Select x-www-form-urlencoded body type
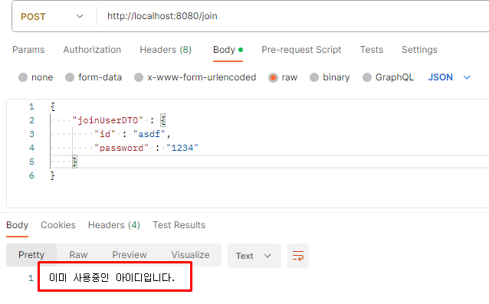 pyautogui.click(x=139, y=77)
